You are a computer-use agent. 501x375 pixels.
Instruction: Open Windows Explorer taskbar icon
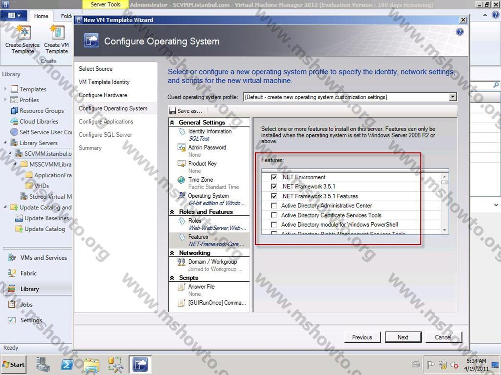coord(92,364)
